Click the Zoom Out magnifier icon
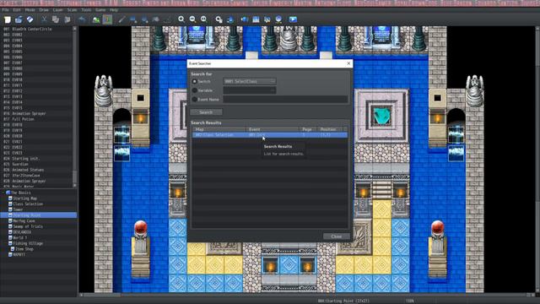The image size is (540, 304). (x=192, y=19)
